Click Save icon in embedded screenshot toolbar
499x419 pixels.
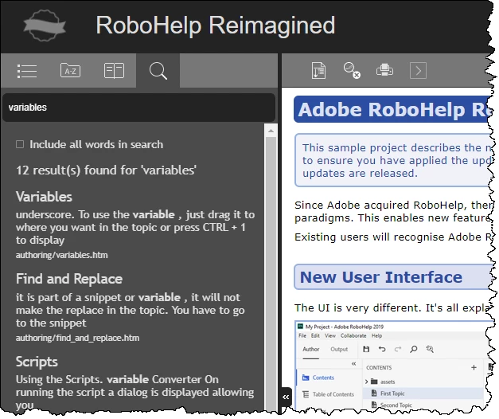click(x=366, y=349)
